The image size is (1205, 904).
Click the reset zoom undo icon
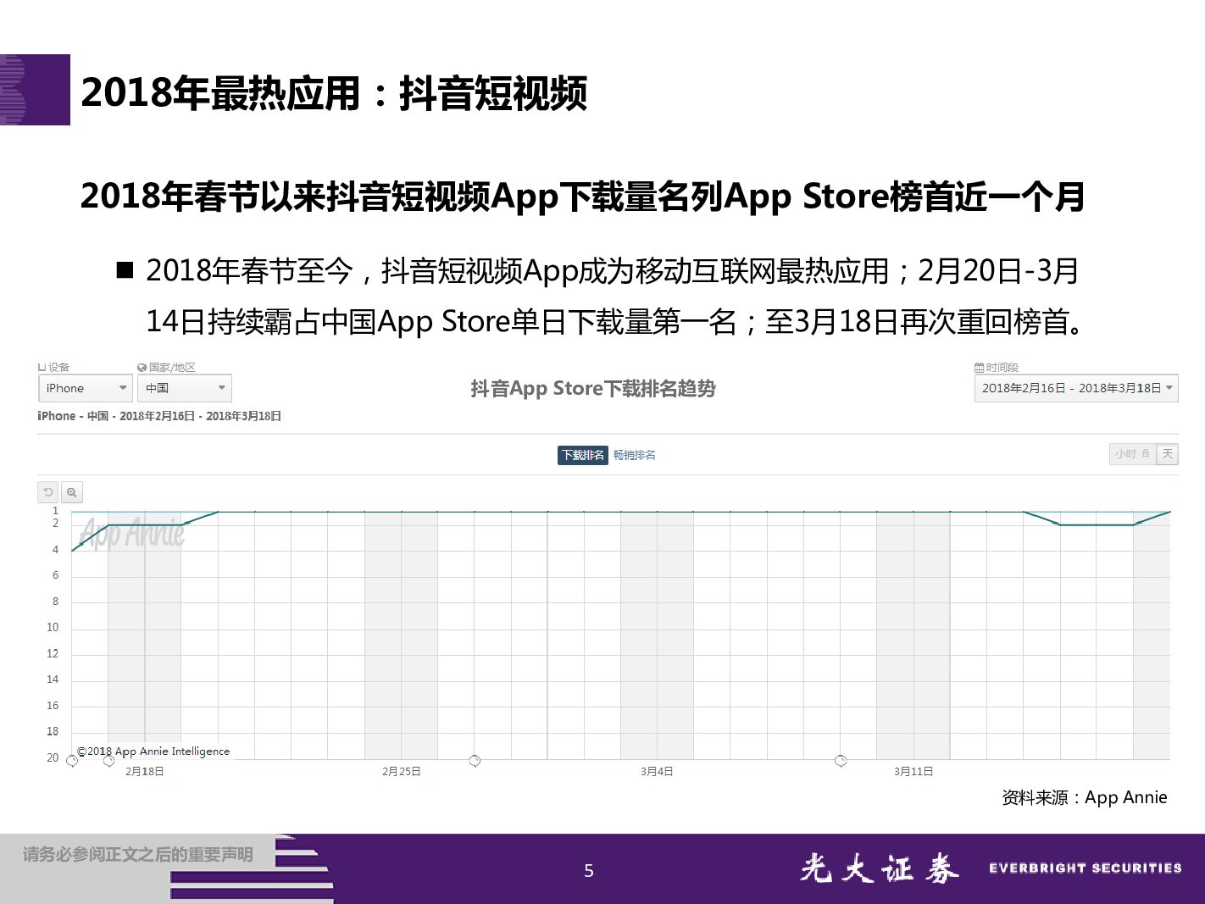click(48, 492)
